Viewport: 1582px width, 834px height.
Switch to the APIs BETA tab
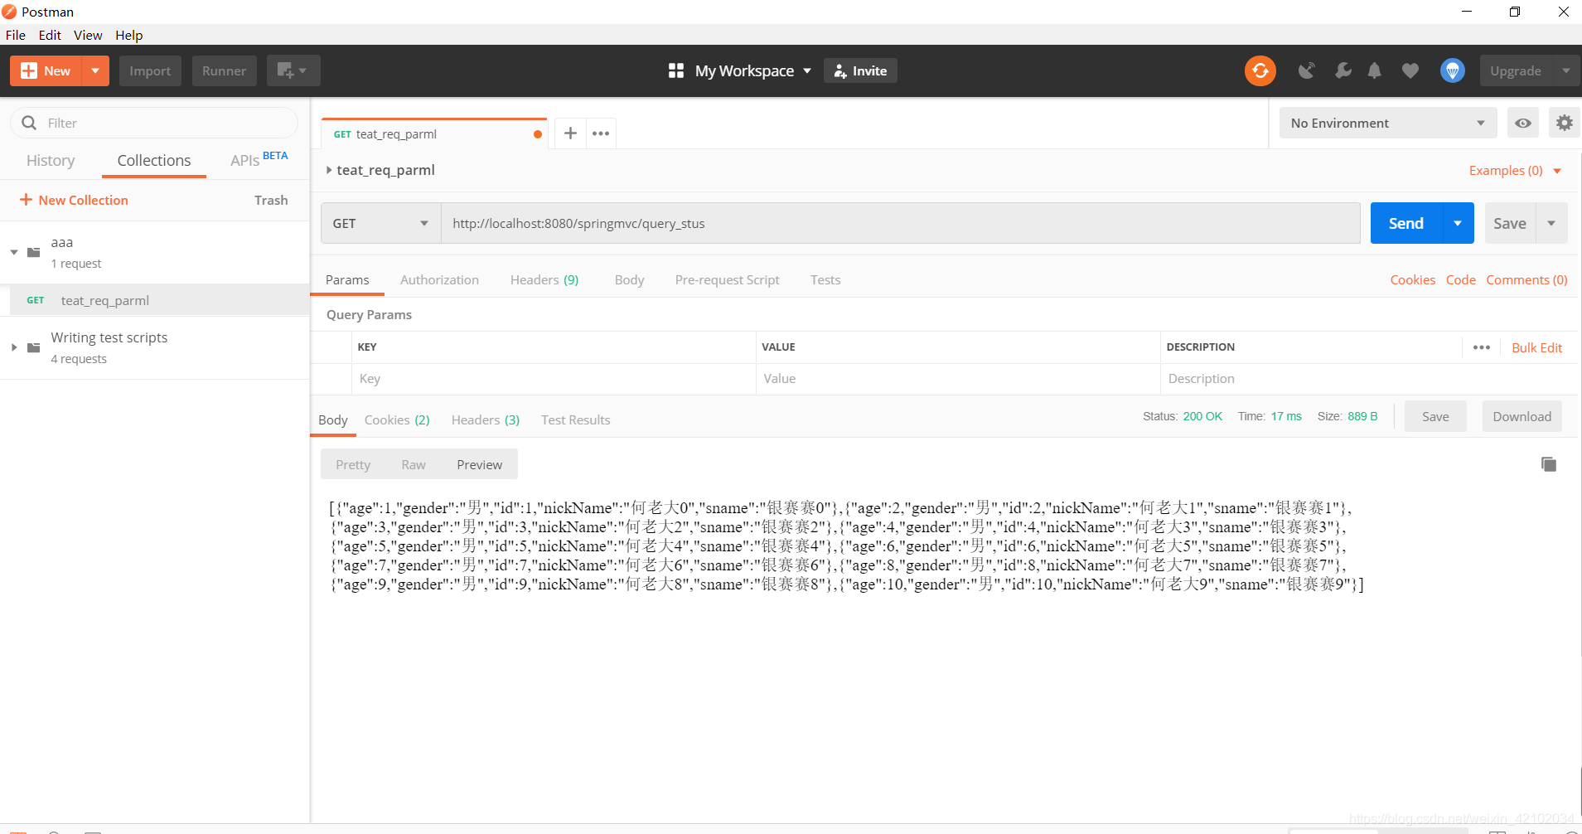pos(259,159)
